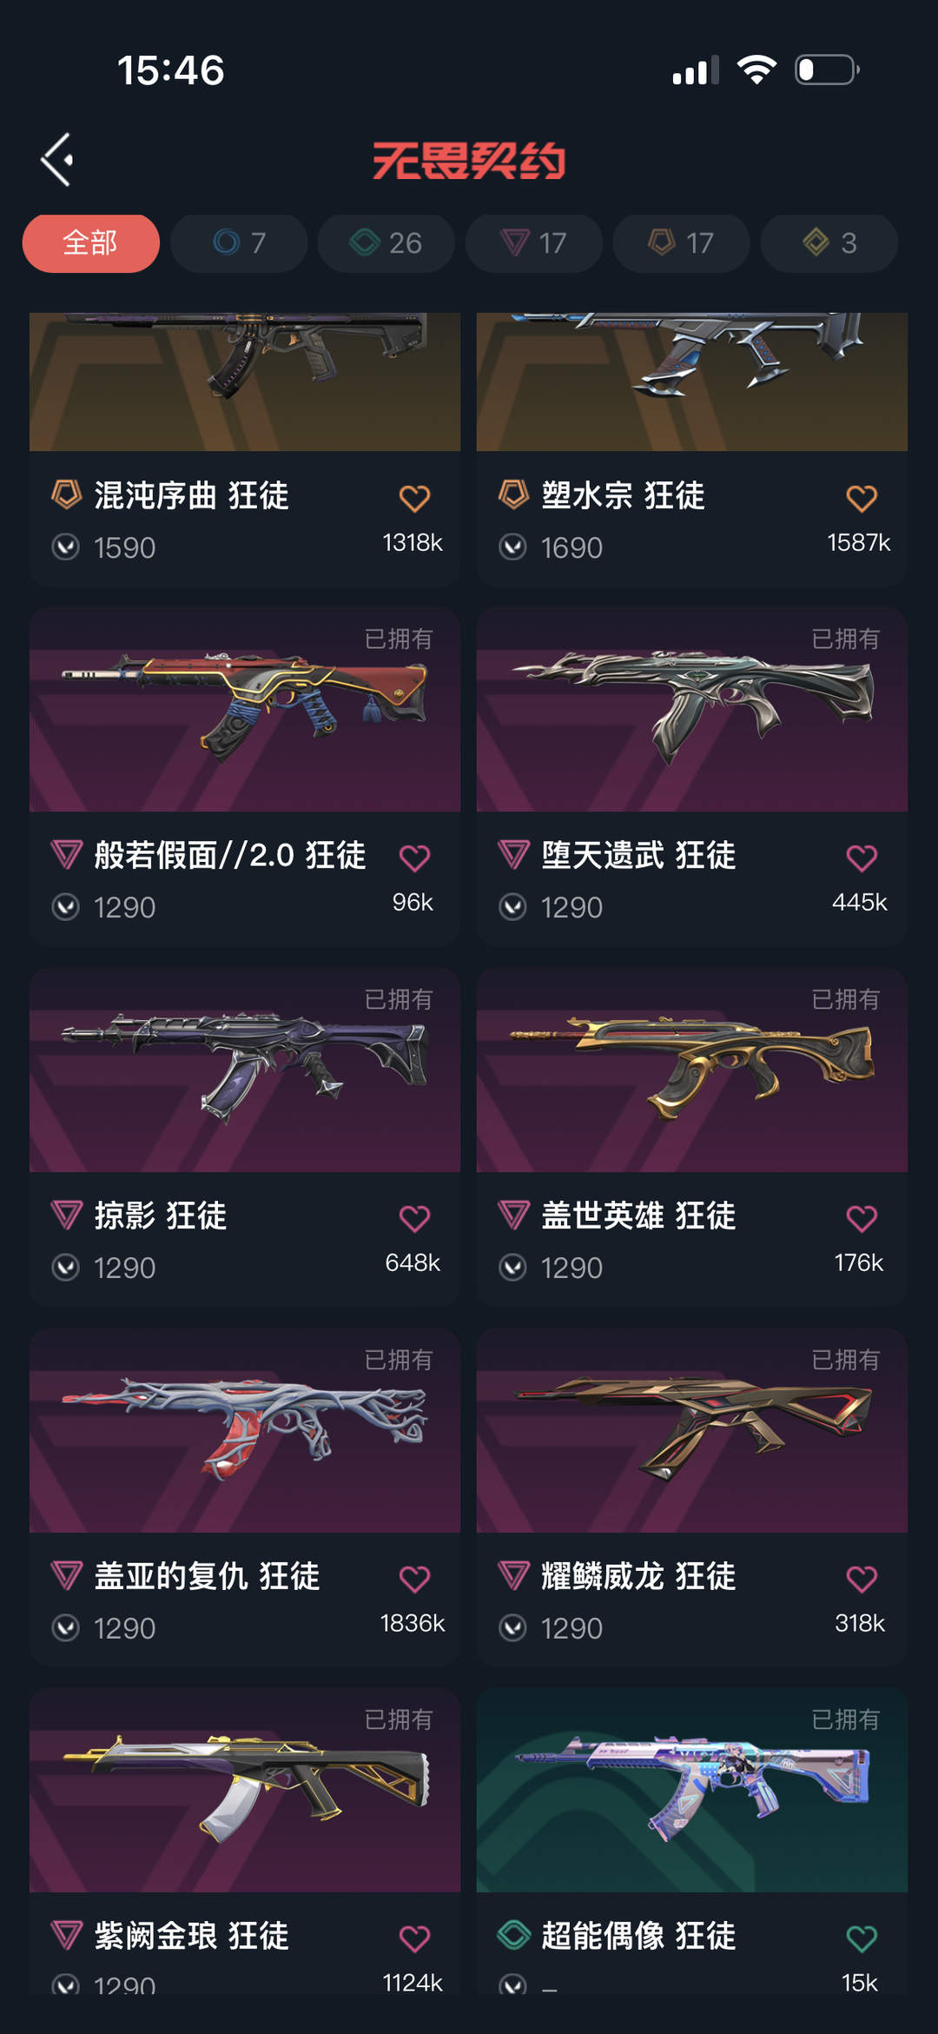938x2034 pixels.
Task: Like the 超能偶像 狂徒 skin
Action: pyautogui.click(x=862, y=1938)
